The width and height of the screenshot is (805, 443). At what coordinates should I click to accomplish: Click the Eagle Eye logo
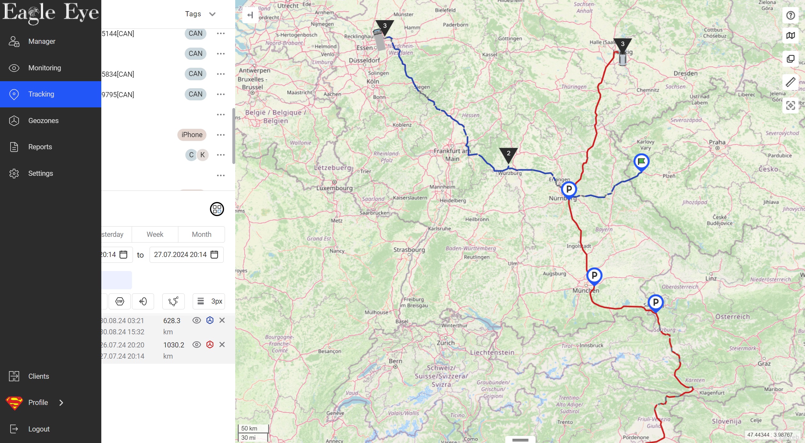50,13
